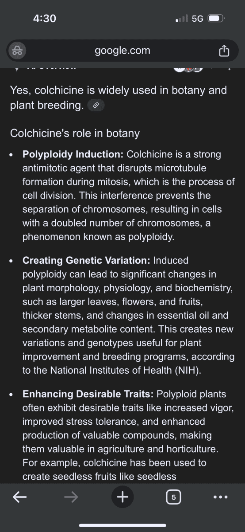This screenshot has width=245, height=532.
Task: Tap the 'Colchicine's role in botany' subheading
Action: (x=75, y=133)
